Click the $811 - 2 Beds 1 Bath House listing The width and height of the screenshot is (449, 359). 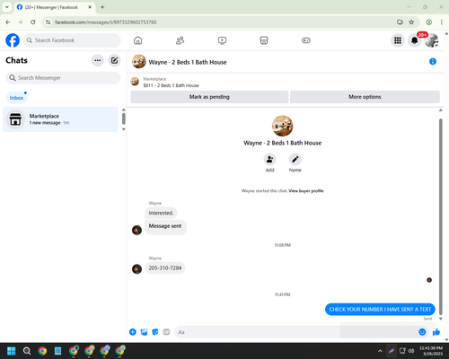tap(171, 85)
